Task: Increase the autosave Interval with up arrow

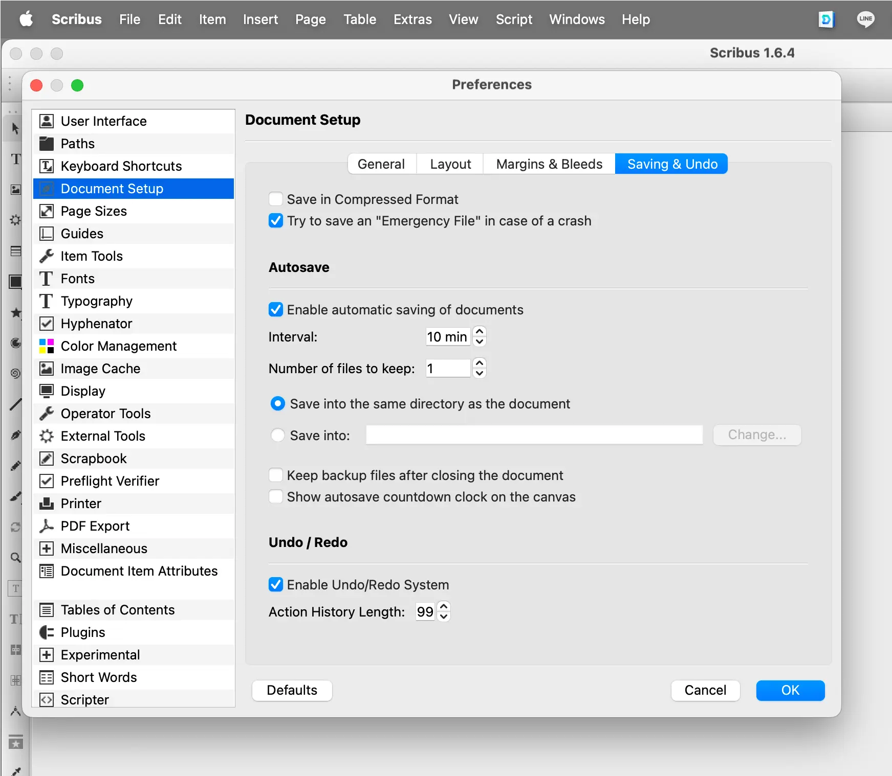Action: point(480,332)
